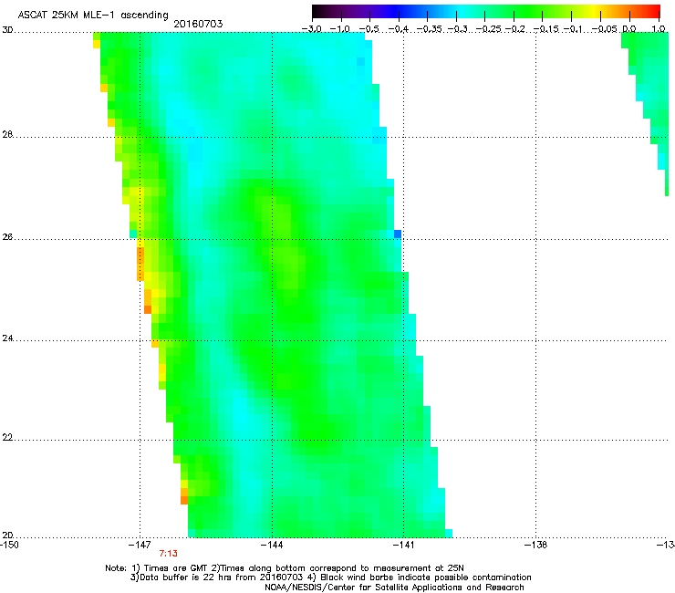
Task: Click the red 7:13 time label
Action: tap(169, 554)
